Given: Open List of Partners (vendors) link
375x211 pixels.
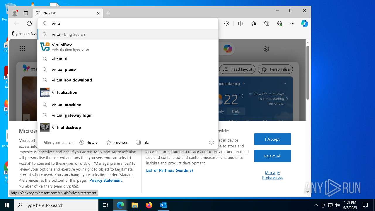Looking at the screenshot, I should point(170,170).
